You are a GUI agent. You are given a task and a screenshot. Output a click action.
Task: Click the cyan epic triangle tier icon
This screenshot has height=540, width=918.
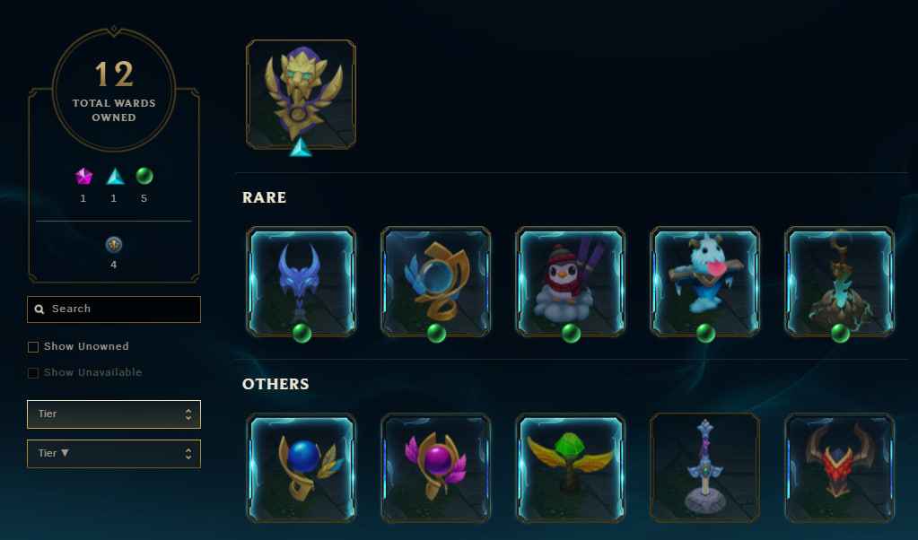(x=115, y=176)
